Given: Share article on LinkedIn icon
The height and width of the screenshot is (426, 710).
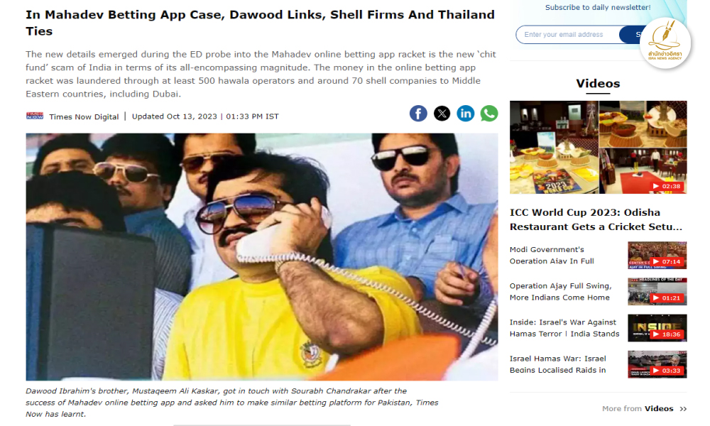Looking at the screenshot, I should [x=466, y=113].
